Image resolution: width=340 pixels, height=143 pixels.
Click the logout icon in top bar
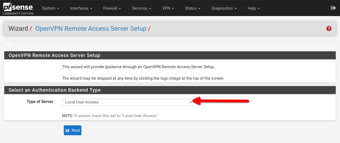coord(333,8)
